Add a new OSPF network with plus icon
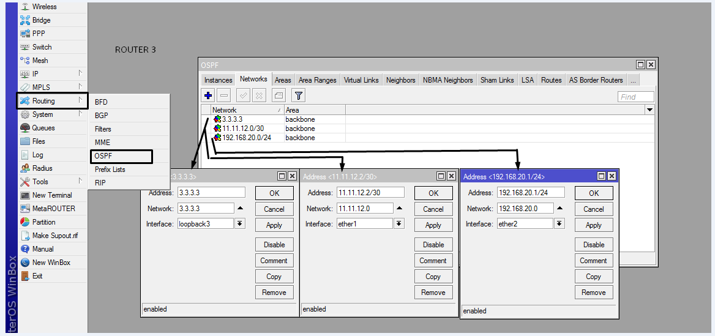 tap(208, 95)
